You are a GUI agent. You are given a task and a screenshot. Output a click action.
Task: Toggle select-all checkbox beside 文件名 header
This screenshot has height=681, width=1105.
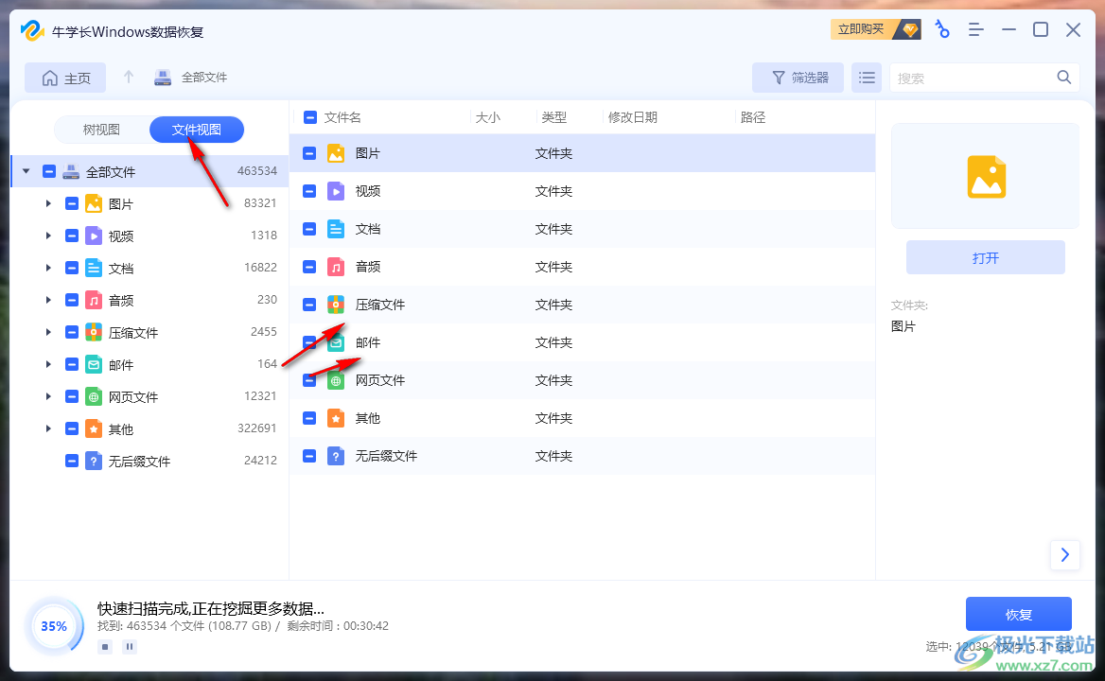(x=310, y=117)
